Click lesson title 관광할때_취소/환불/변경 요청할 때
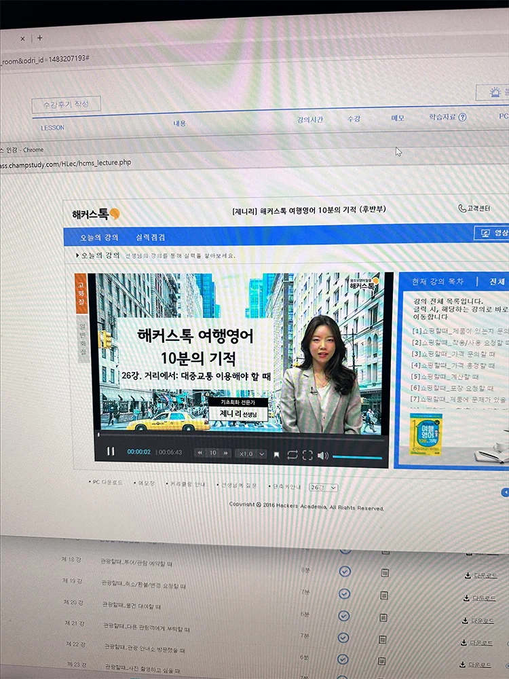509x679 pixels. tap(144, 584)
